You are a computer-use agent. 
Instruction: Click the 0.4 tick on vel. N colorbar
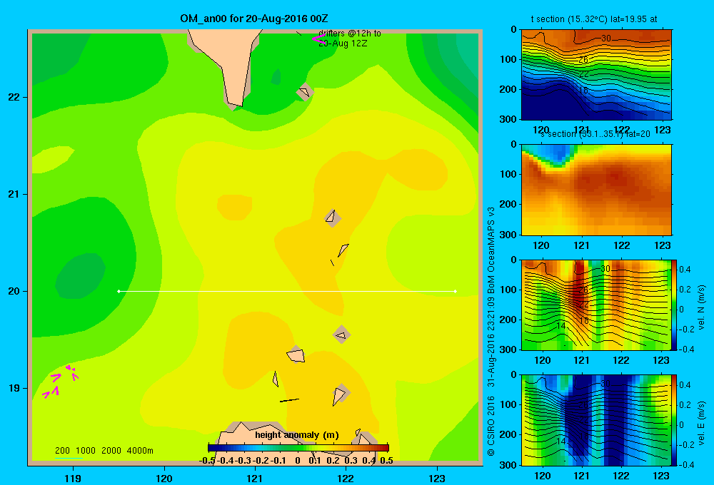[x=685, y=270]
